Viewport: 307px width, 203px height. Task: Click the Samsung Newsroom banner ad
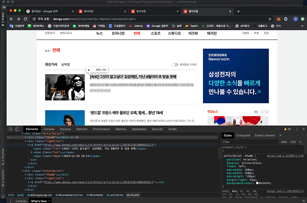236,76
